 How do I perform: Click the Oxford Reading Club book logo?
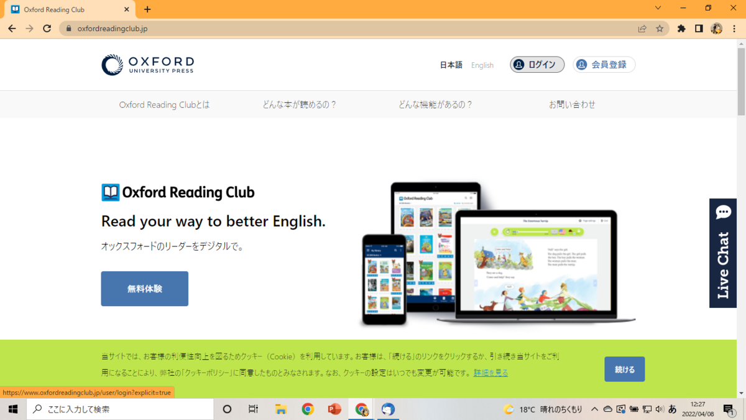point(178,192)
